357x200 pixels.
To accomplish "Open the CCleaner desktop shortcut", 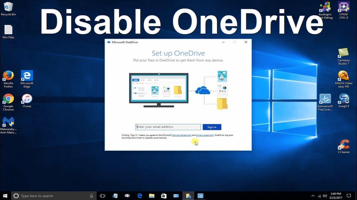I will [x=344, y=146].
